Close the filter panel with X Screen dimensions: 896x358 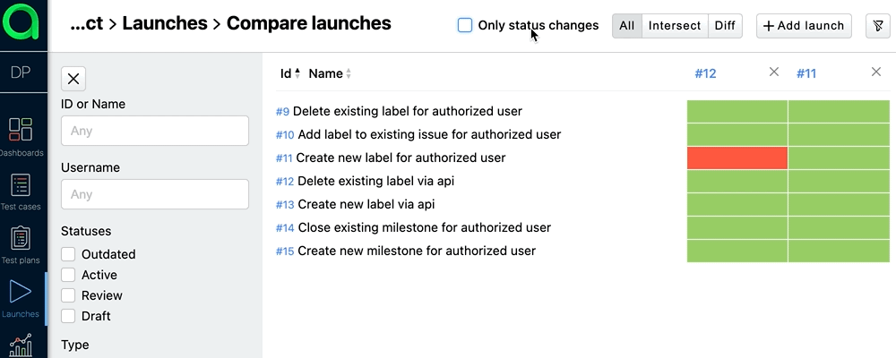73,79
